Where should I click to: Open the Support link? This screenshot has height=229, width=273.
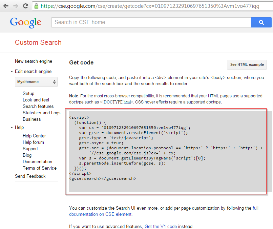(30, 149)
